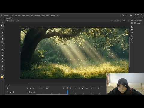The width and height of the screenshot is (144, 108).
Task: Select the Text tool
Action: coord(2,52)
